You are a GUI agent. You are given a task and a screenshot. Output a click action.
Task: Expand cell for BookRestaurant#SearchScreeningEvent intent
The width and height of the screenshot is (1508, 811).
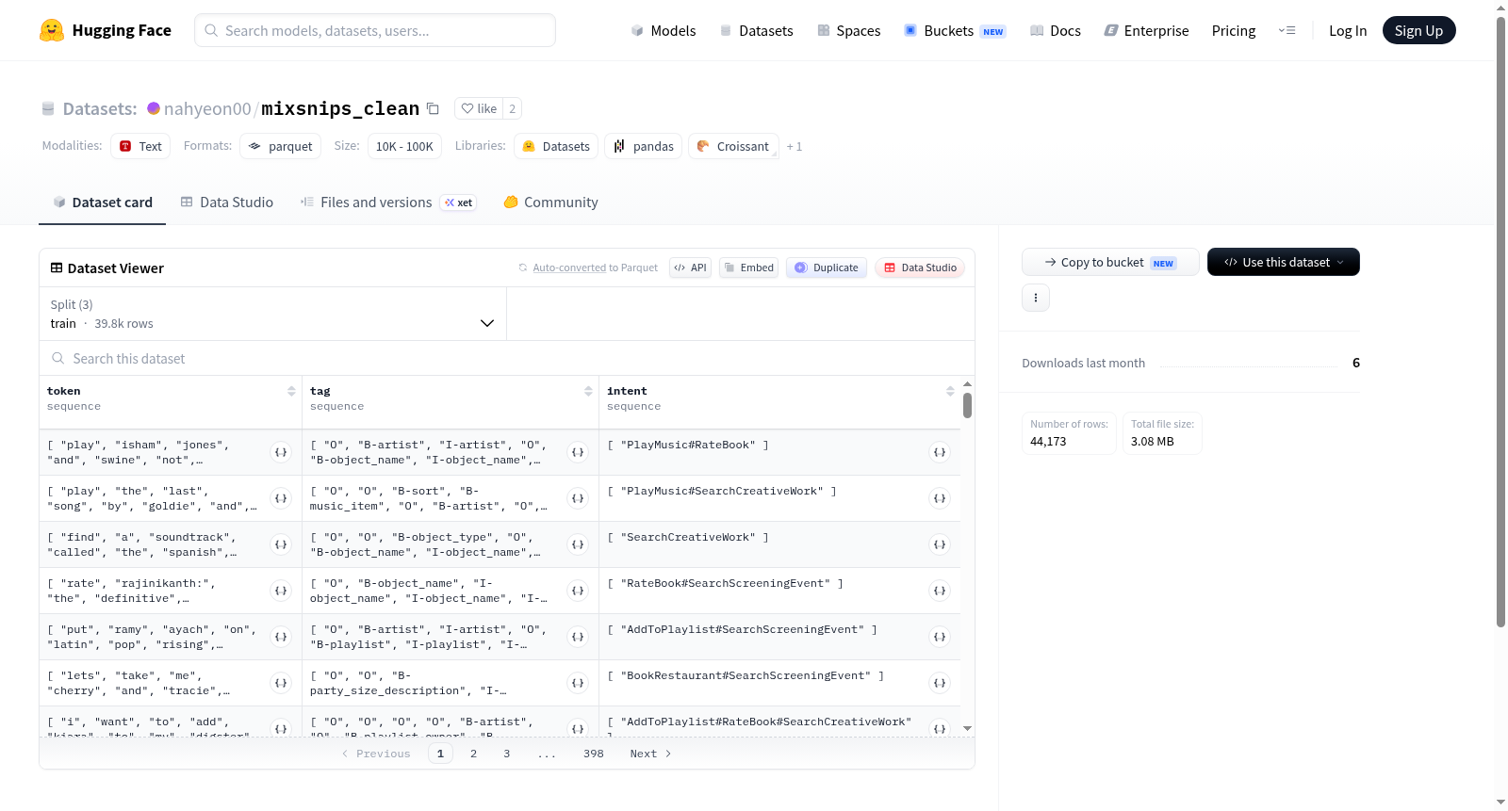point(940,683)
